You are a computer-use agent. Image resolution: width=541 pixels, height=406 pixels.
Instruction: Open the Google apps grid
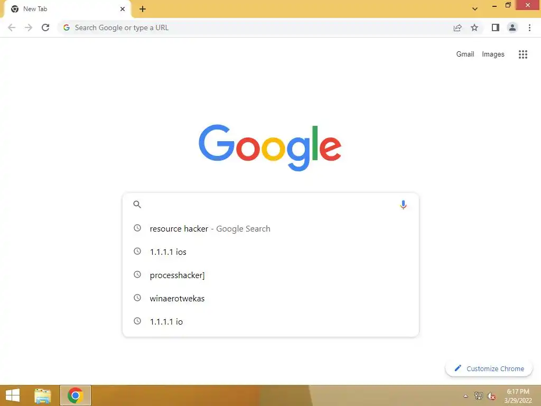click(x=523, y=54)
